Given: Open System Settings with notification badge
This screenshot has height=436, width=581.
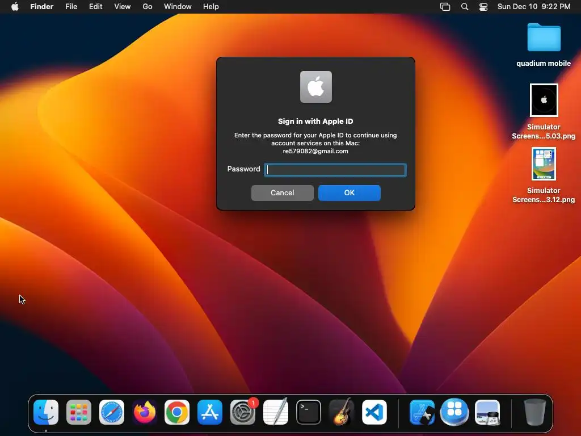Looking at the screenshot, I should [243, 412].
